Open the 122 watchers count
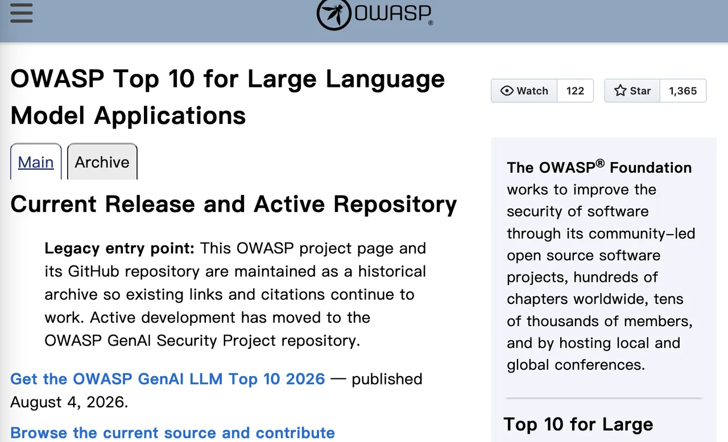This screenshot has height=442, width=728. coord(575,91)
